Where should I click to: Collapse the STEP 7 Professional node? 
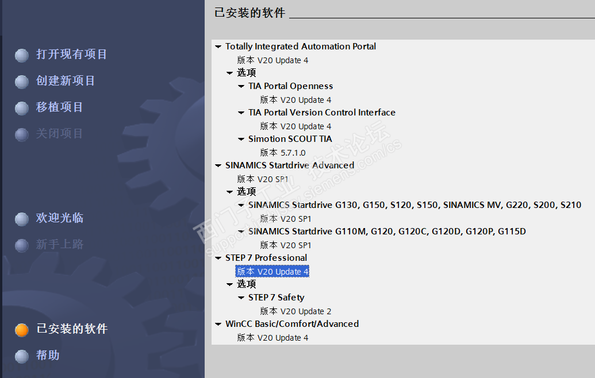pyautogui.click(x=218, y=259)
